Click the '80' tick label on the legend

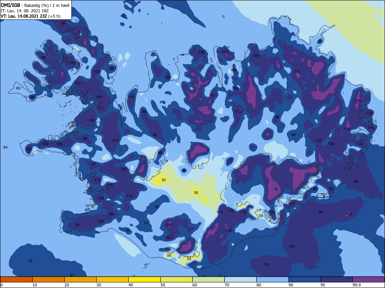point(259,285)
